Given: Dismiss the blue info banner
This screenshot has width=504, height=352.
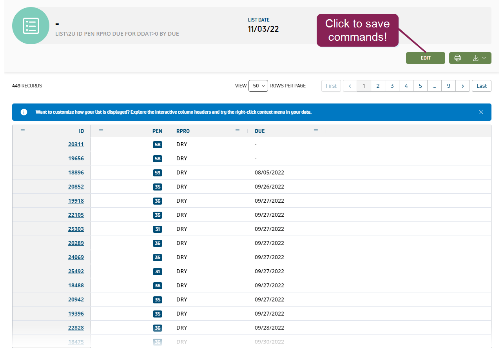Looking at the screenshot, I should (481, 112).
